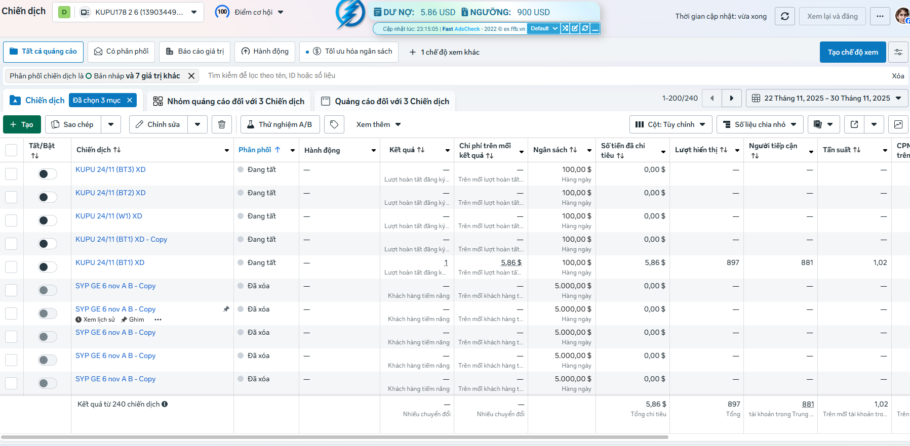Click the horizontal scrollbar below the table
The height and width of the screenshot is (446, 910).
[334, 437]
